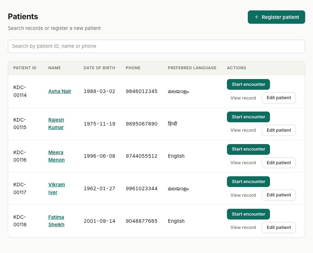Edit patient Vikram Iyer
This screenshot has height=253, width=313.
(279, 195)
